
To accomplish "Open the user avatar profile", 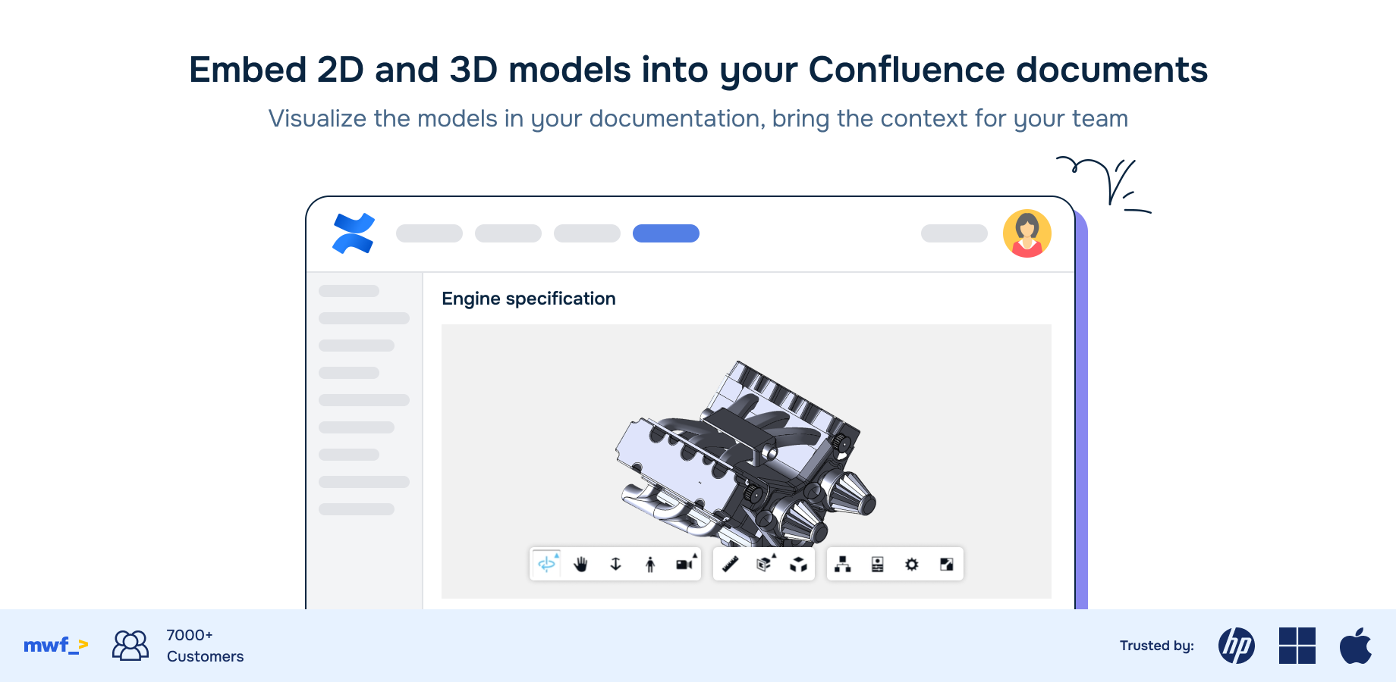I will [x=1027, y=233].
